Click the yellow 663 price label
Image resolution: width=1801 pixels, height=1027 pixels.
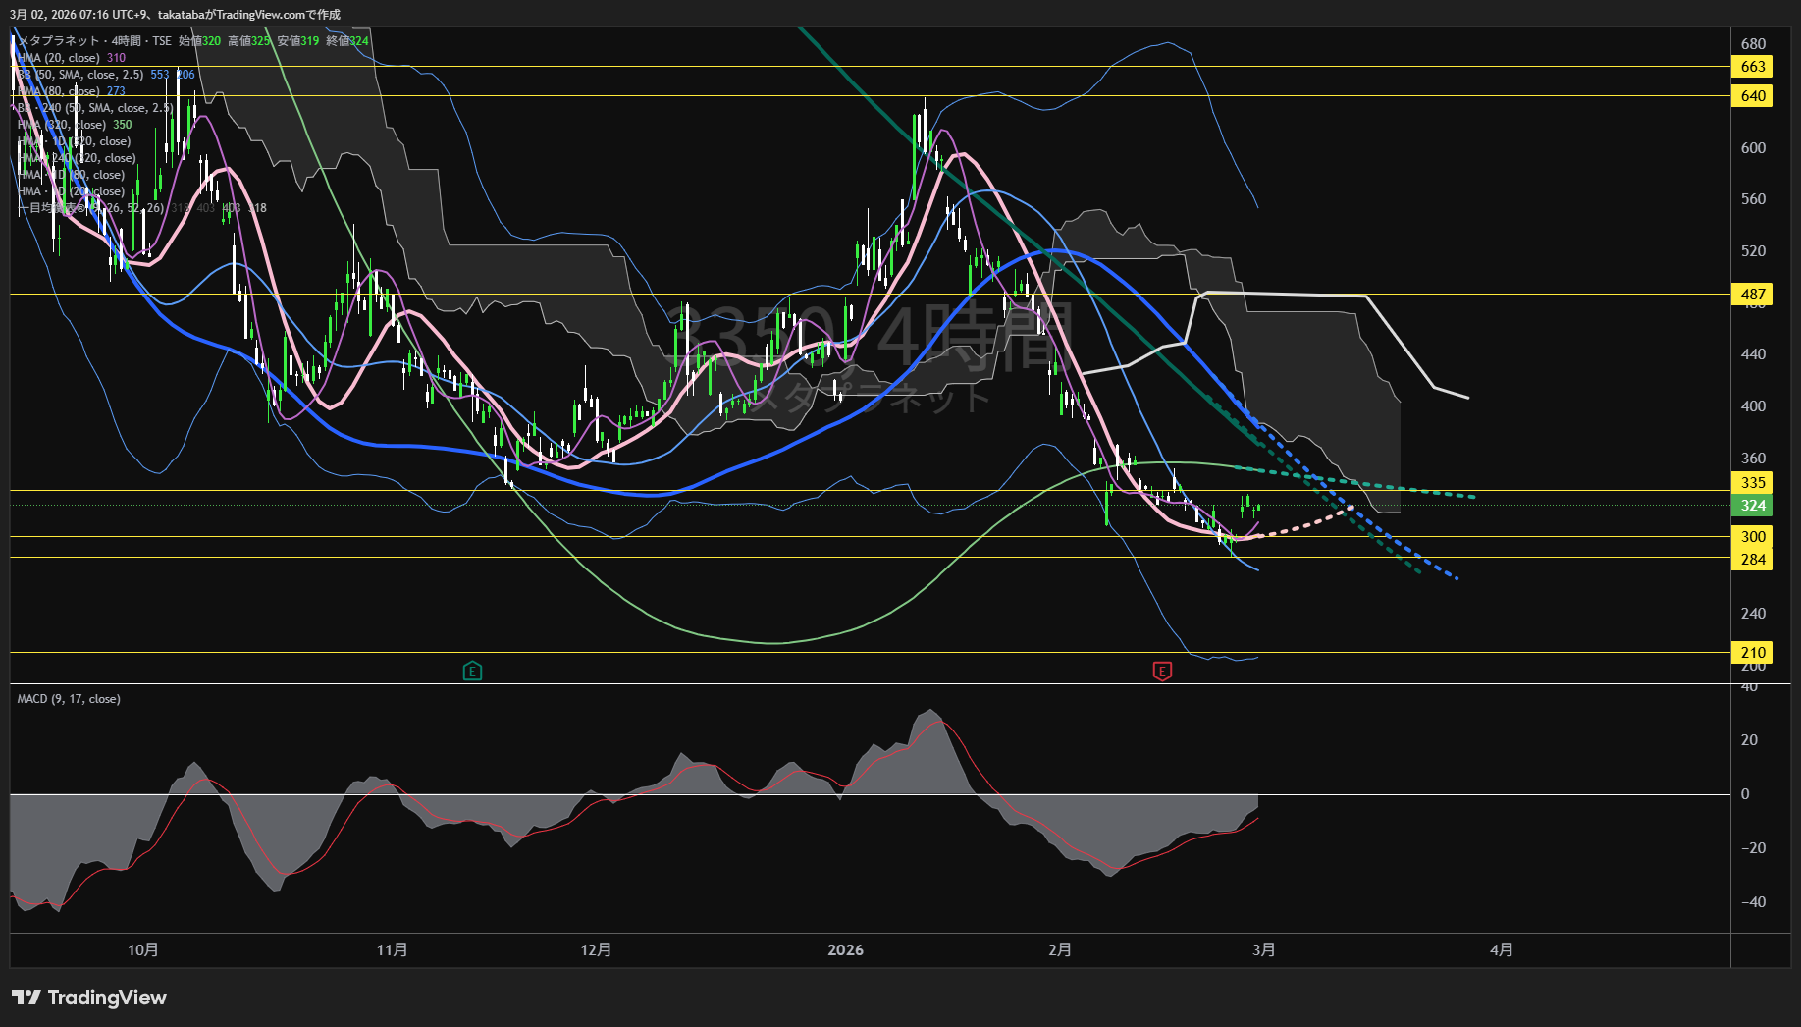[1753, 67]
